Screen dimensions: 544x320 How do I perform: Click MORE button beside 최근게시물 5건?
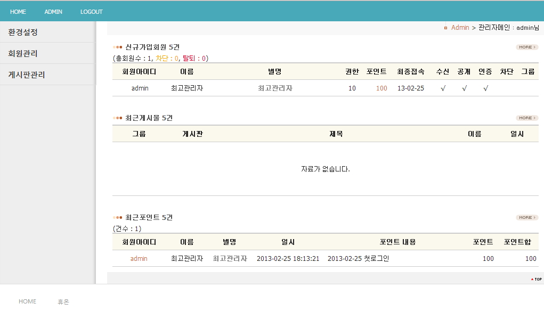click(526, 118)
